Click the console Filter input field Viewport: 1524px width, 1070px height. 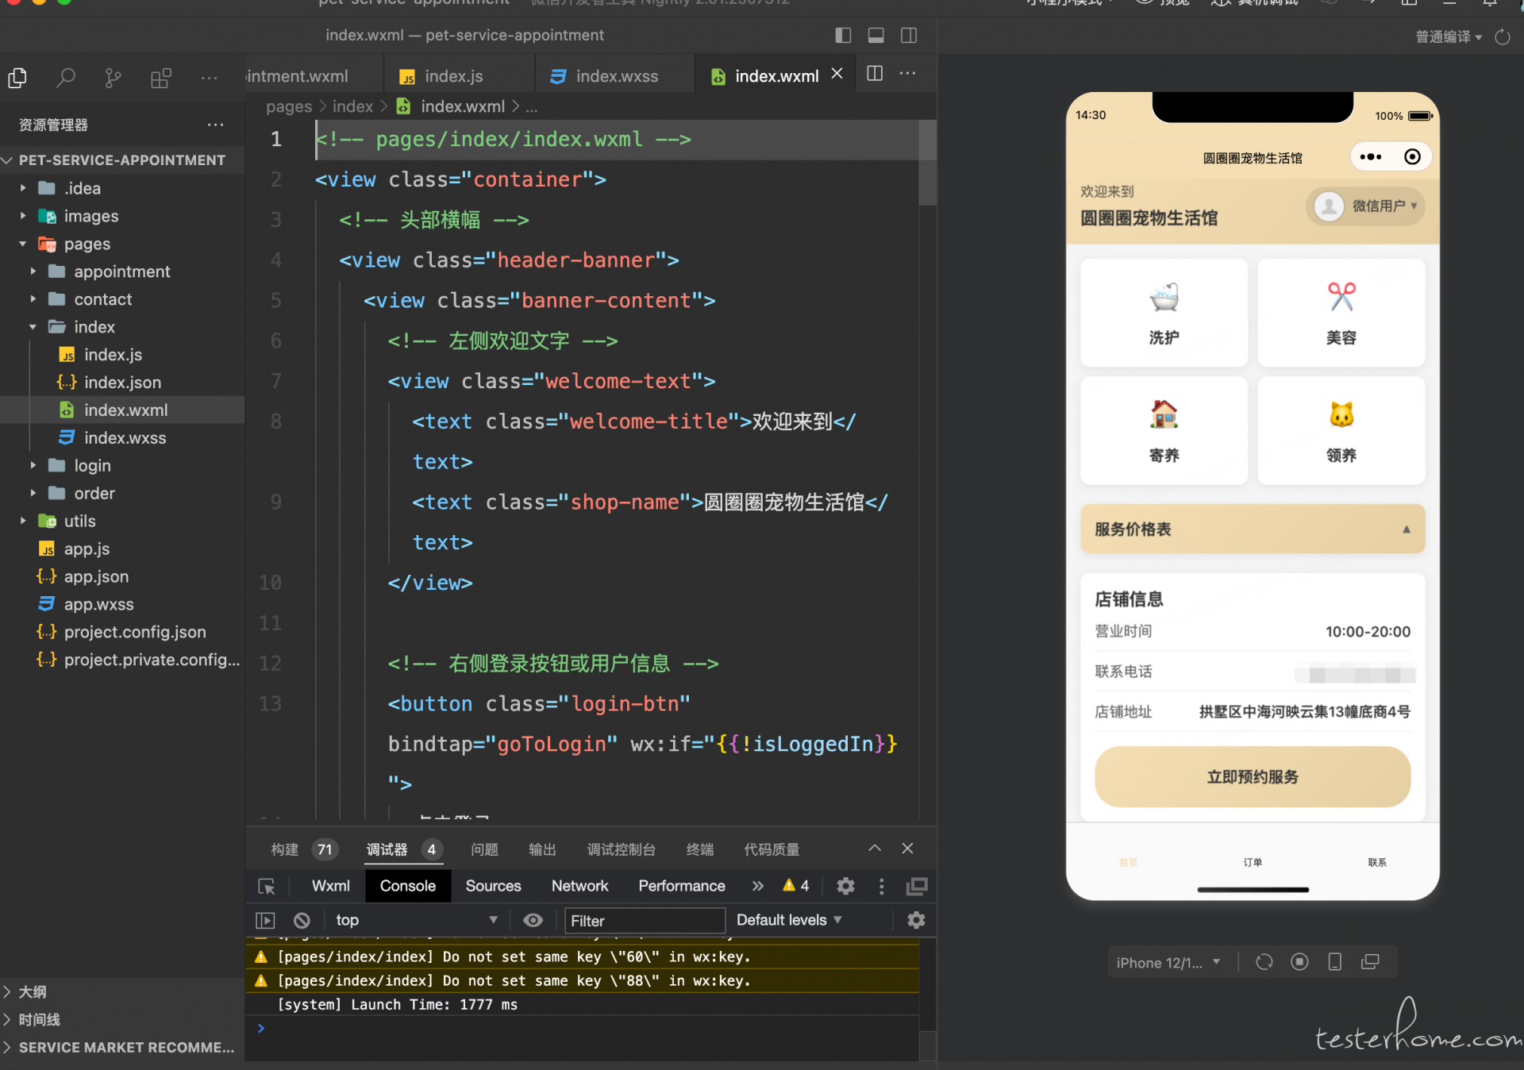(645, 921)
